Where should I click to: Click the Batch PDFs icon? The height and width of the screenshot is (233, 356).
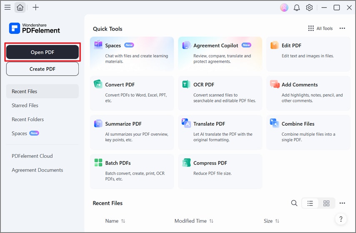point(98,162)
